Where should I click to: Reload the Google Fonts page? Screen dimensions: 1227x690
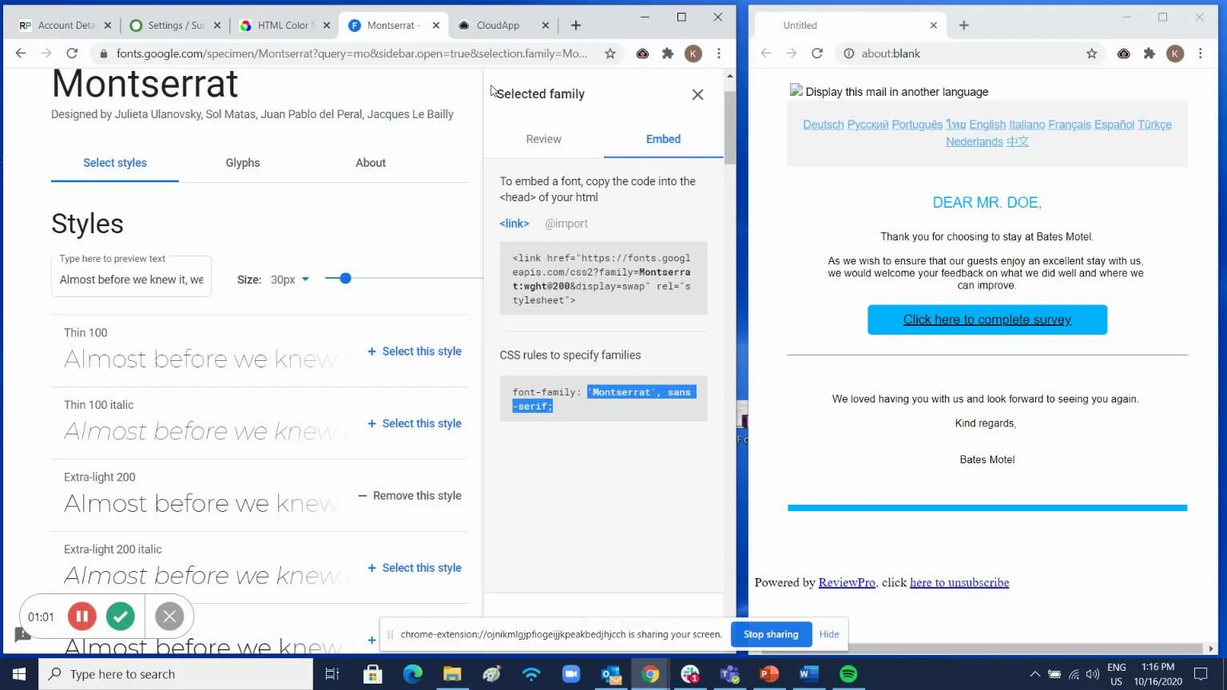click(x=72, y=54)
